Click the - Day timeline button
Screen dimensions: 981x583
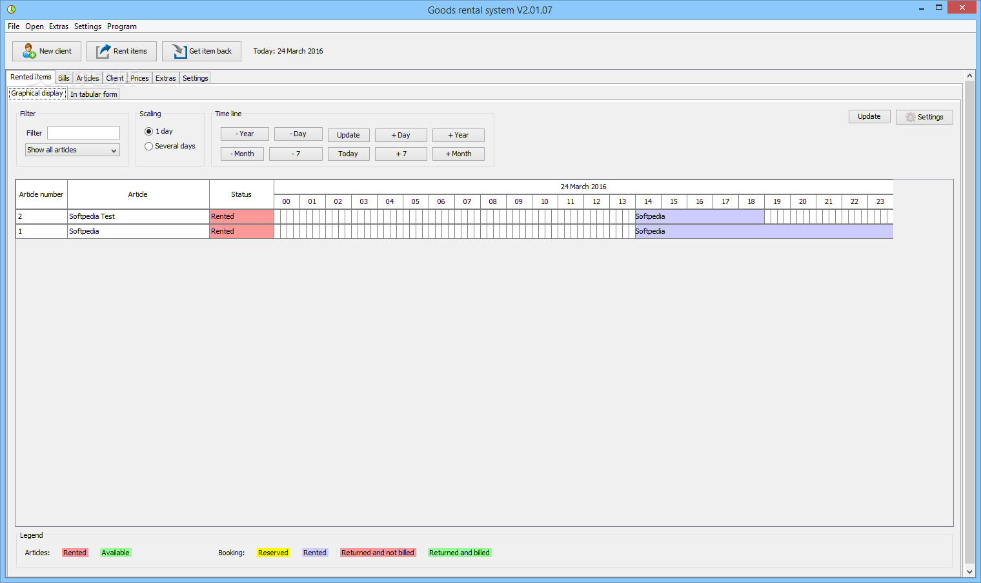298,134
